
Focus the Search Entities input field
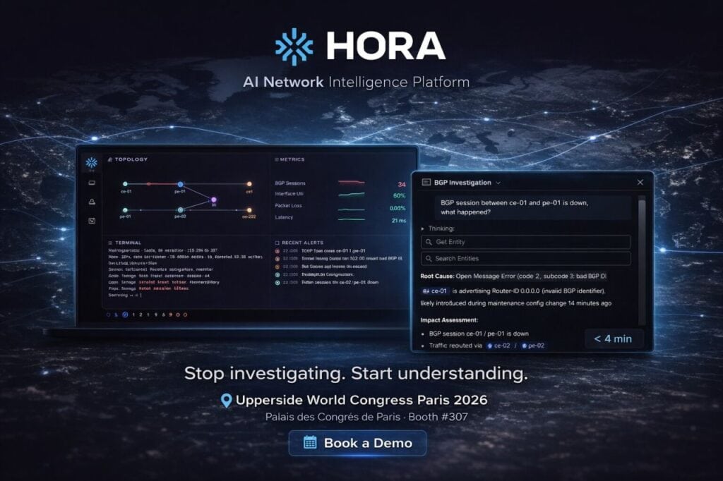click(525, 259)
